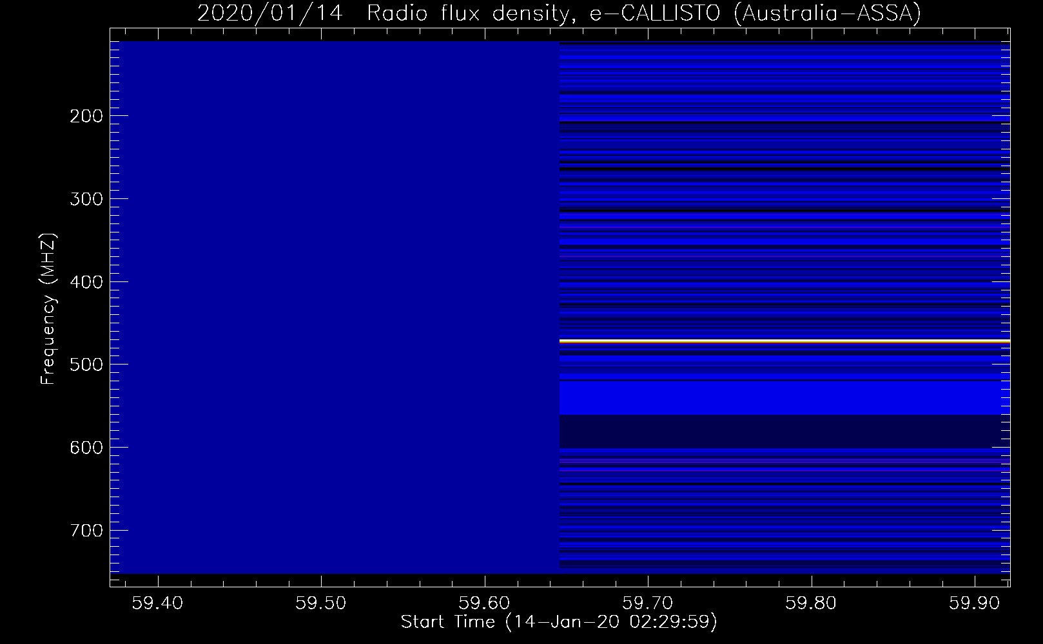This screenshot has width=1043, height=644.
Task: Click the 59.70 time tick label
Action: [648, 603]
